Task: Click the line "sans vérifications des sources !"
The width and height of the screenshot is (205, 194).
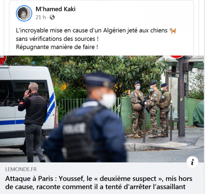Action: pos(57,39)
